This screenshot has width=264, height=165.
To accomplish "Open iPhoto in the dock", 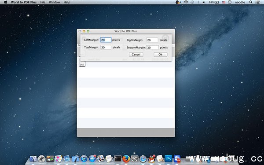I will [x=101, y=158].
